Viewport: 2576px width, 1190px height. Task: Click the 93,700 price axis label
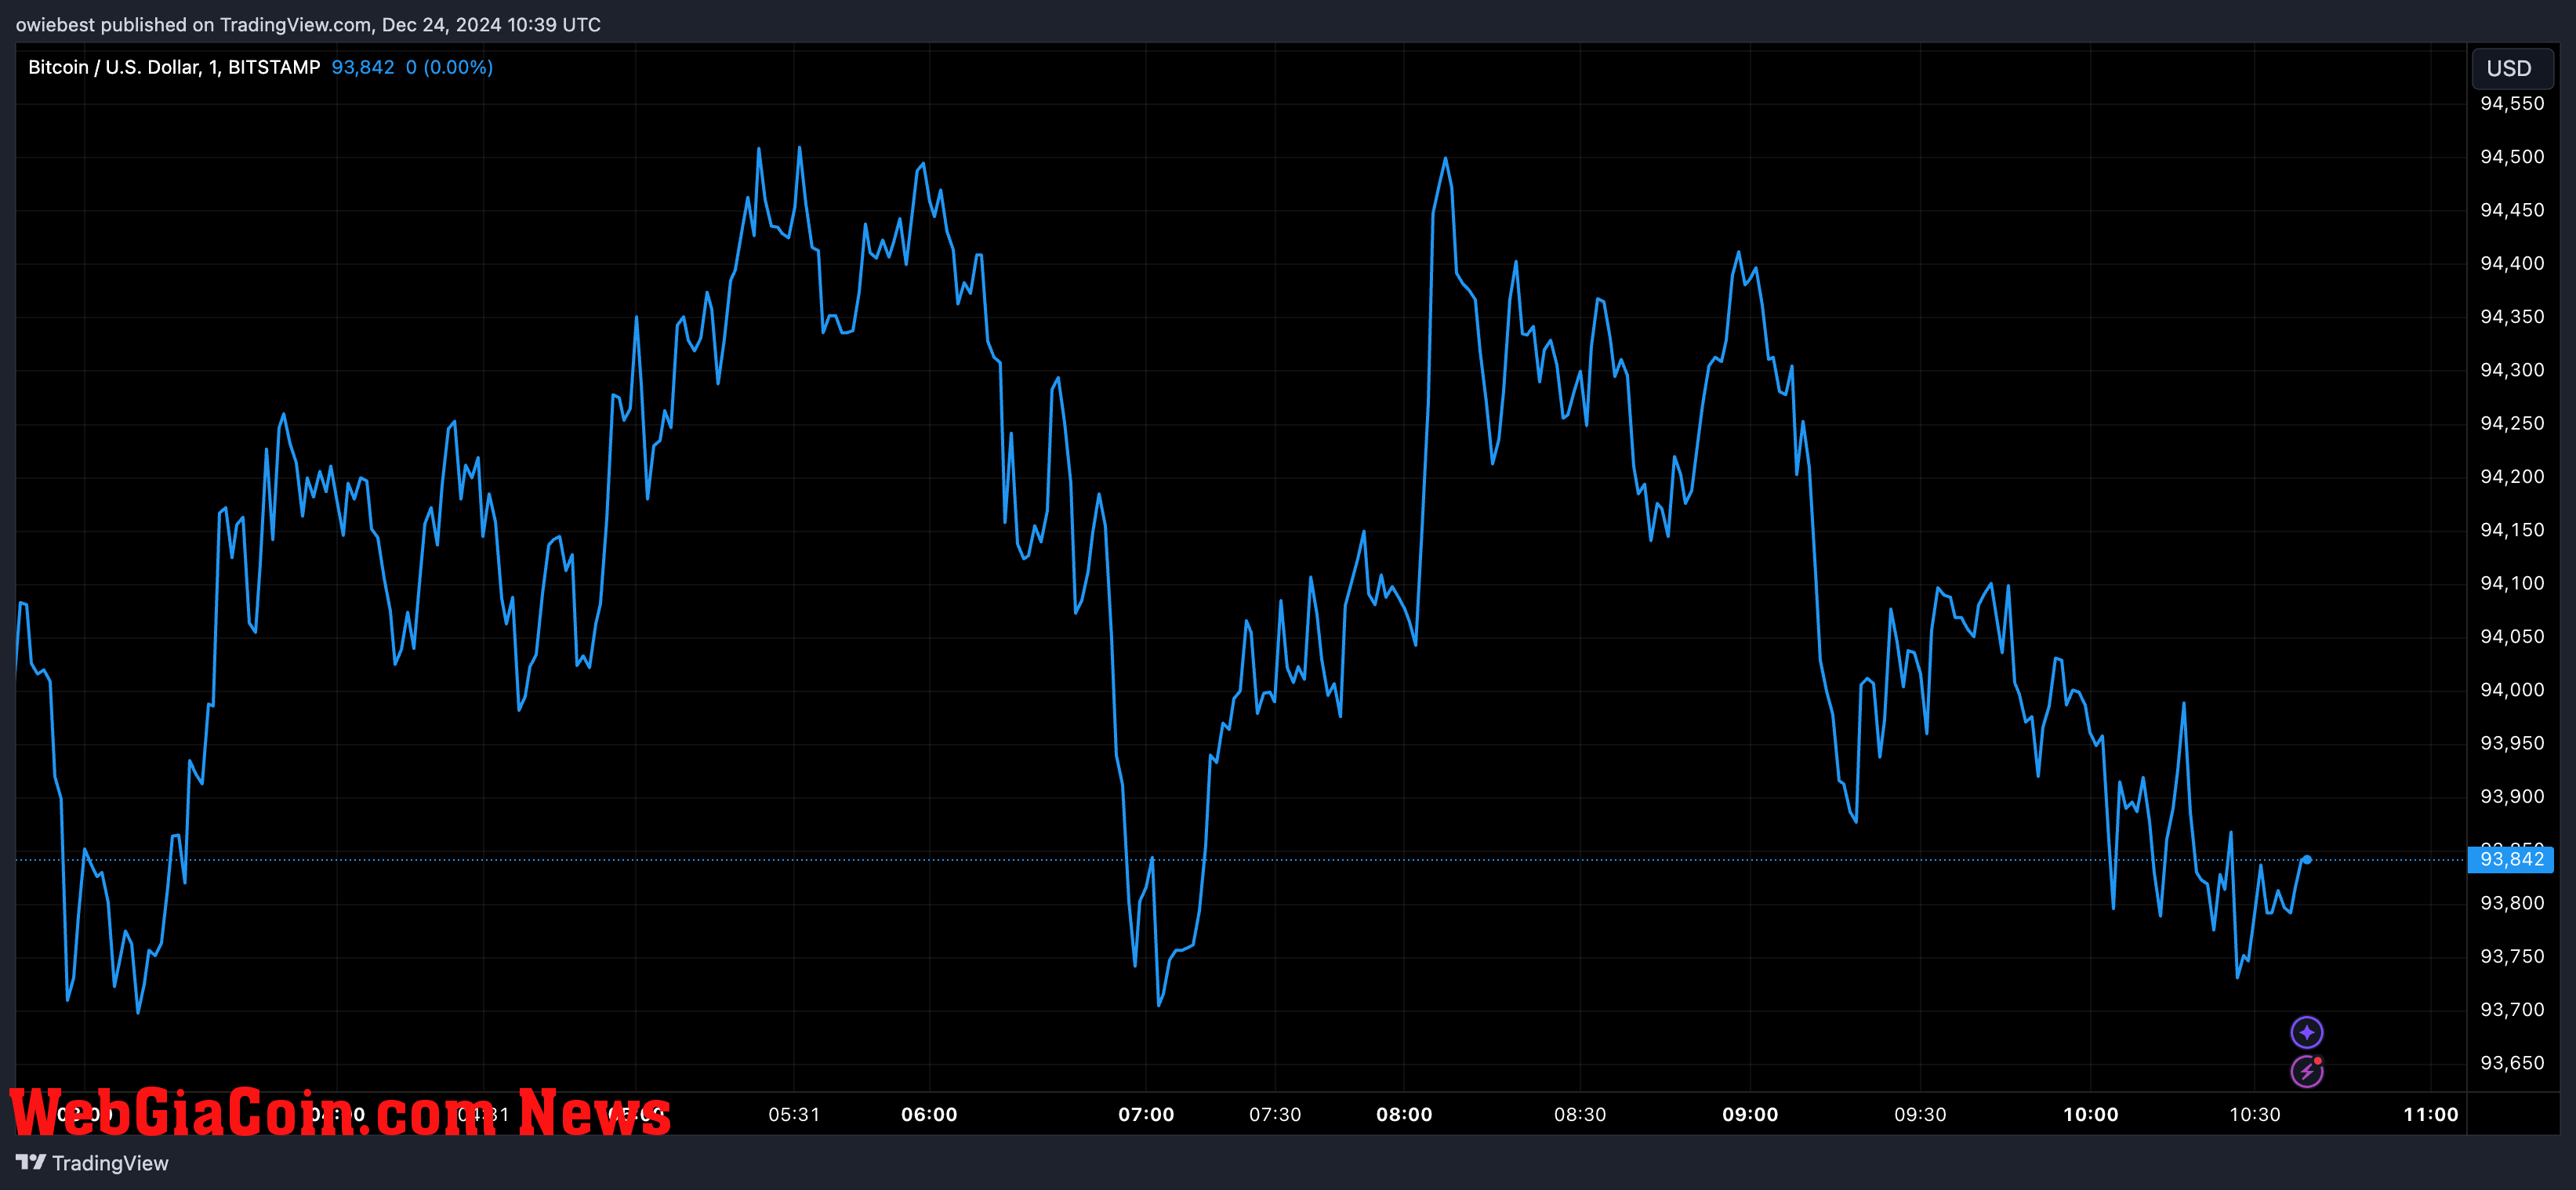[2512, 1010]
